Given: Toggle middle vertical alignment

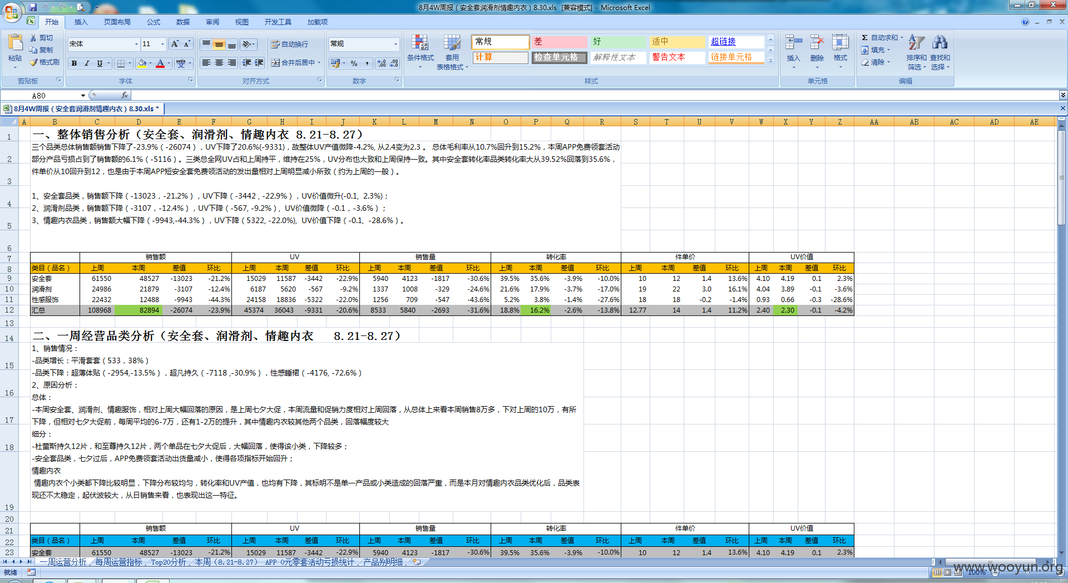Looking at the screenshot, I should click(x=219, y=44).
